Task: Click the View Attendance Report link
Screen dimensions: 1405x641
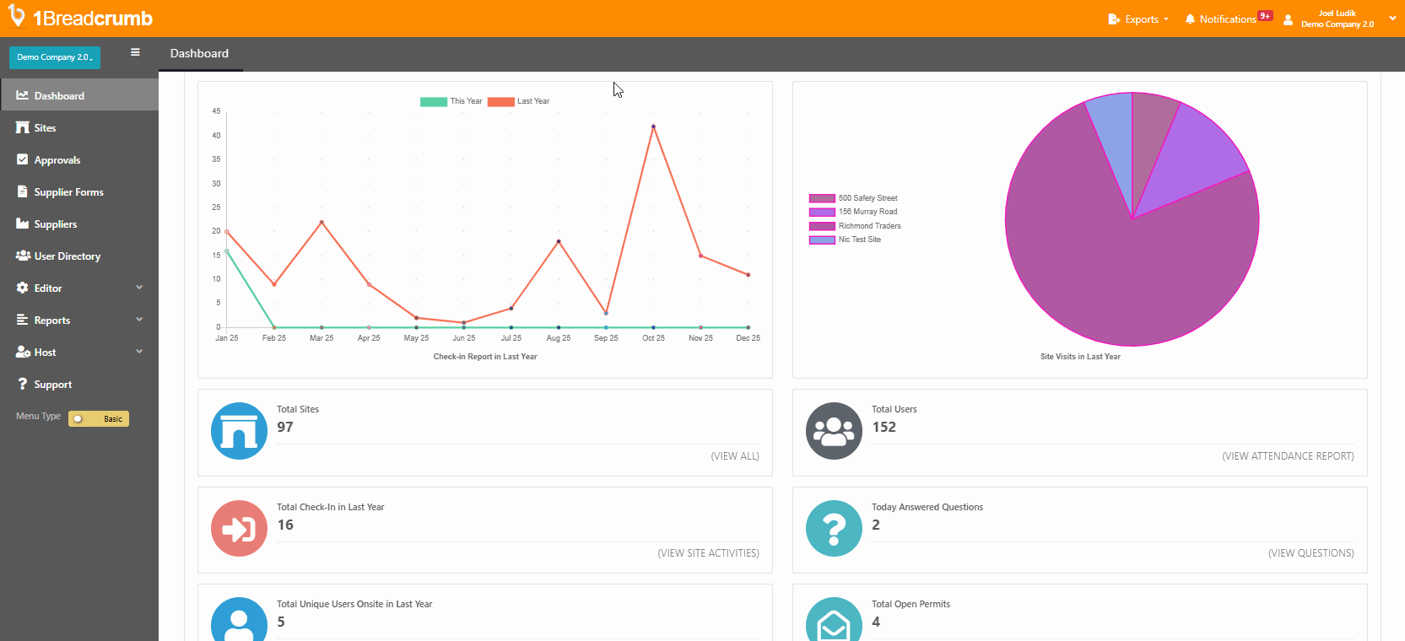Action: tap(1288, 456)
